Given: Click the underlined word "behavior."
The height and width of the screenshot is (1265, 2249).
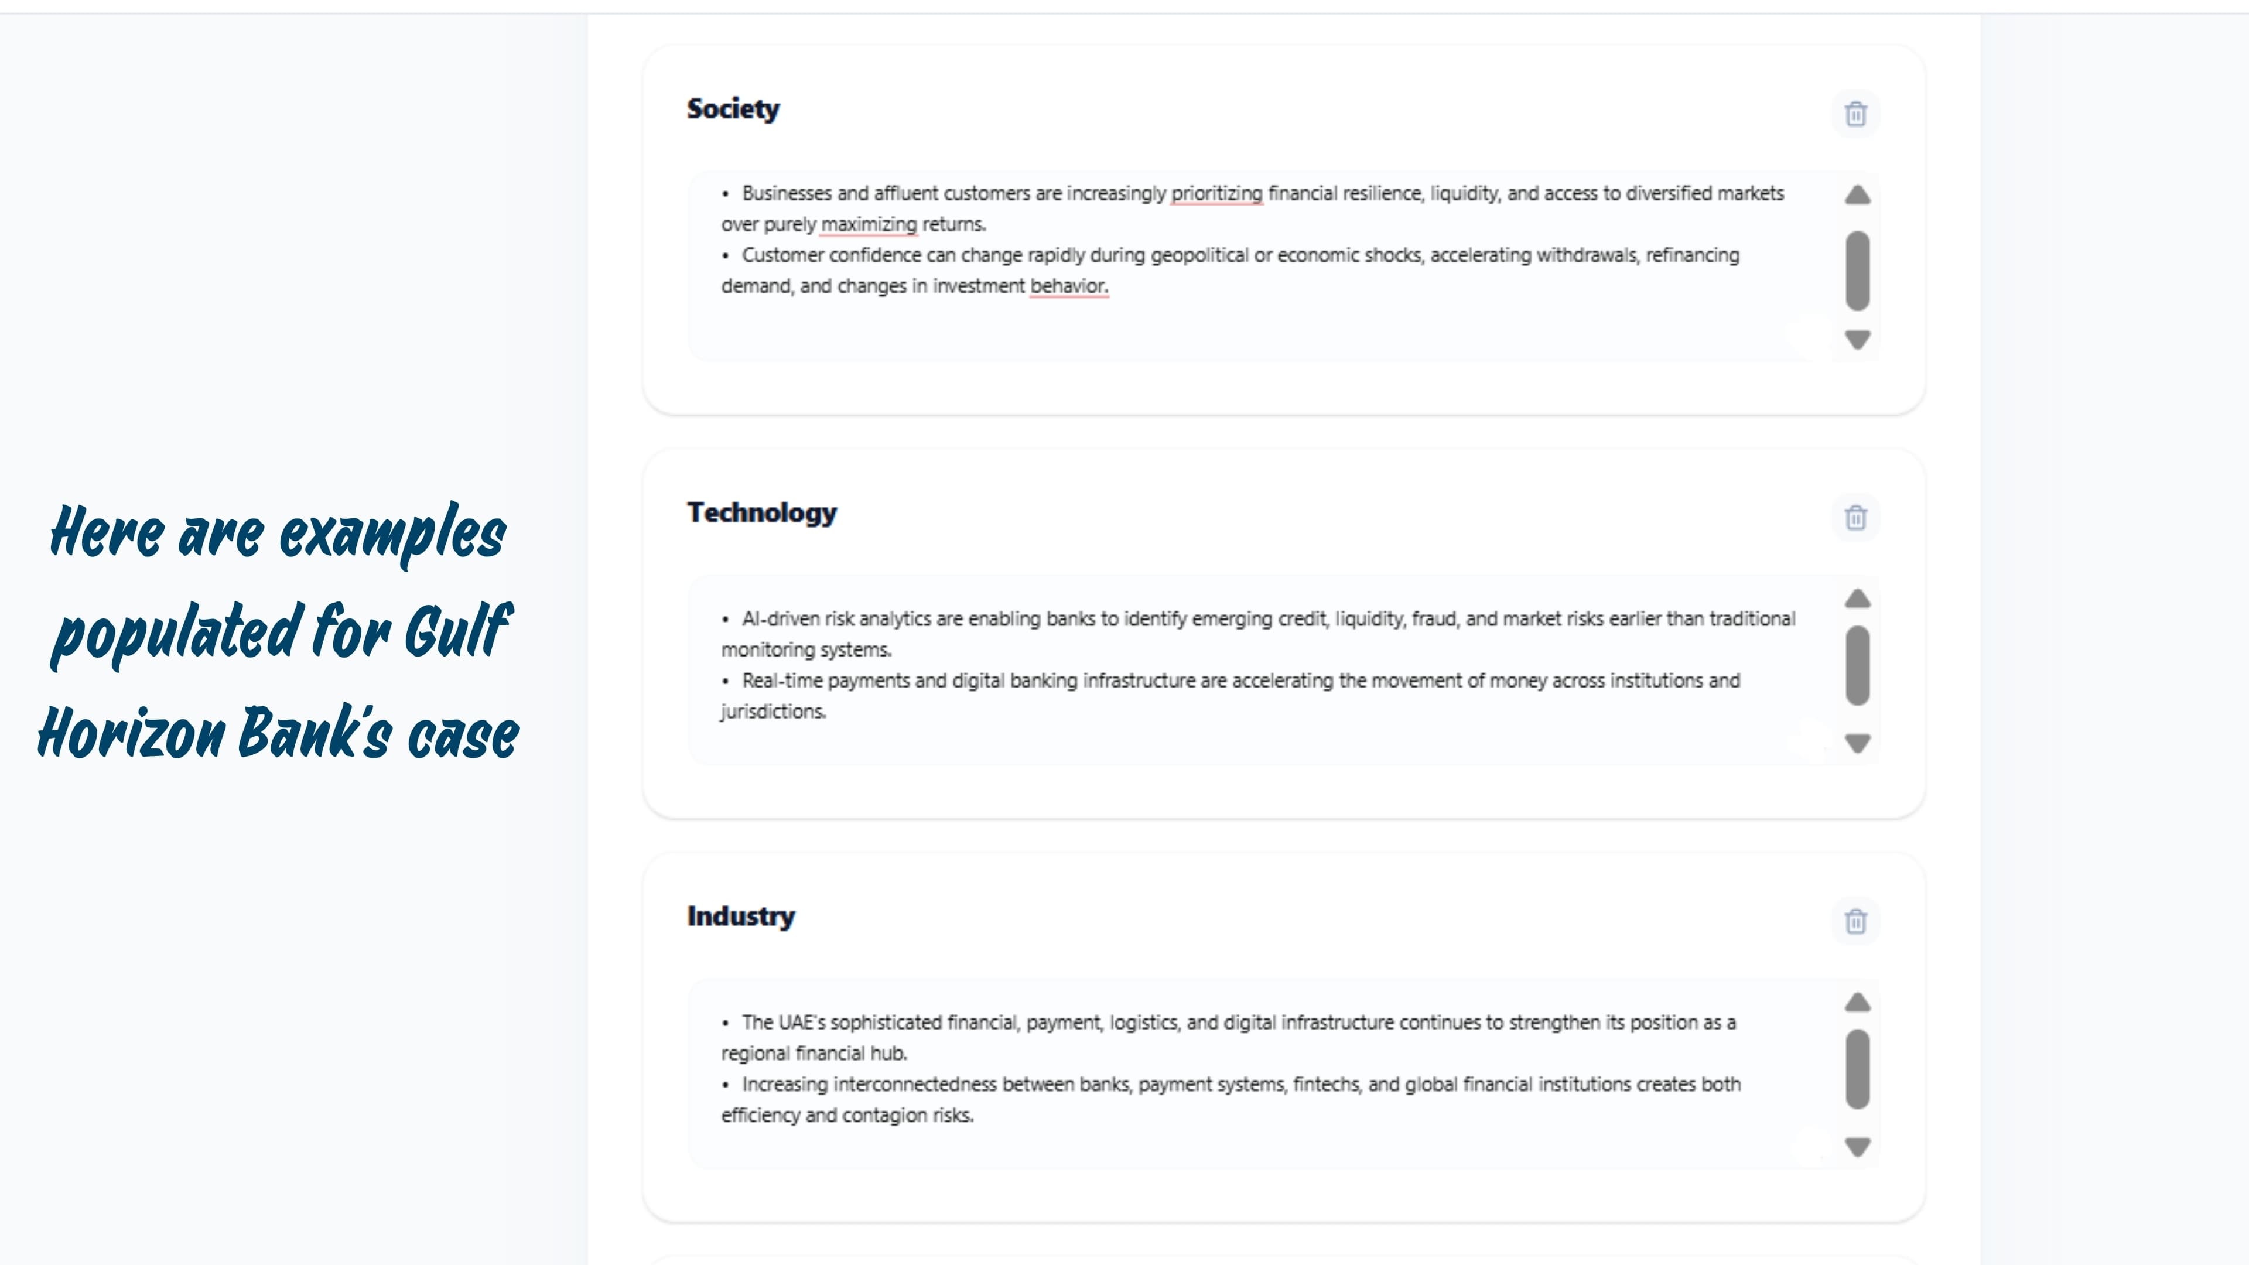Looking at the screenshot, I should point(1069,286).
